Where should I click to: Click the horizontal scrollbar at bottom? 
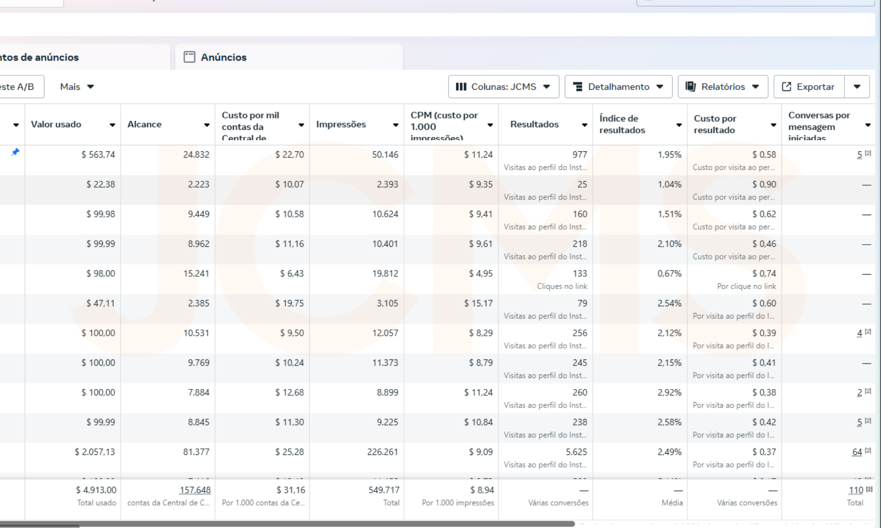coord(287,524)
